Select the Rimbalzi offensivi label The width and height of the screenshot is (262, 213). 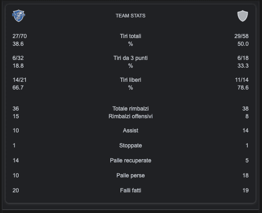click(131, 116)
